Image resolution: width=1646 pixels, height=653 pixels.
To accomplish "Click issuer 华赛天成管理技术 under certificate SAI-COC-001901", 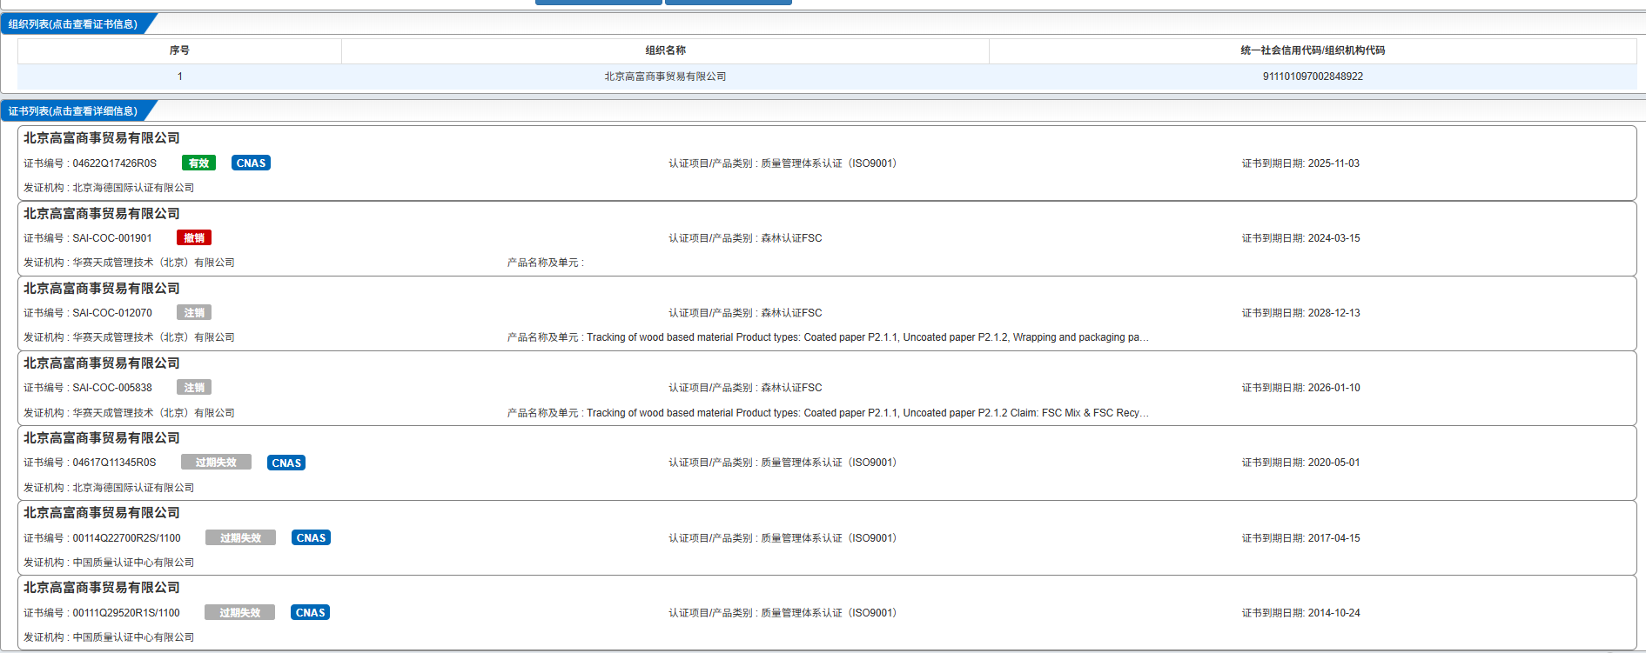I will click(x=153, y=263).
